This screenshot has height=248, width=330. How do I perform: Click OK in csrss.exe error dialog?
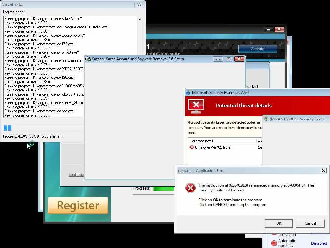coord(278,223)
